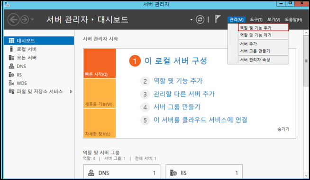Click the 역할 및 서버 그룹 heading
Screen dimensions: 310x180
click(x=101, y=153)
